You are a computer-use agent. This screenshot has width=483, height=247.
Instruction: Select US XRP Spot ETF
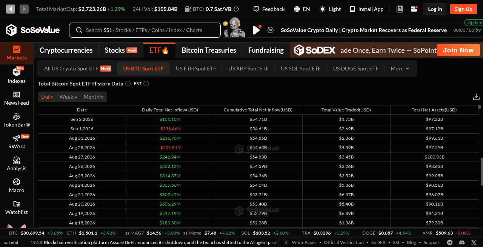pyautogui.click(x=248, y=69)
